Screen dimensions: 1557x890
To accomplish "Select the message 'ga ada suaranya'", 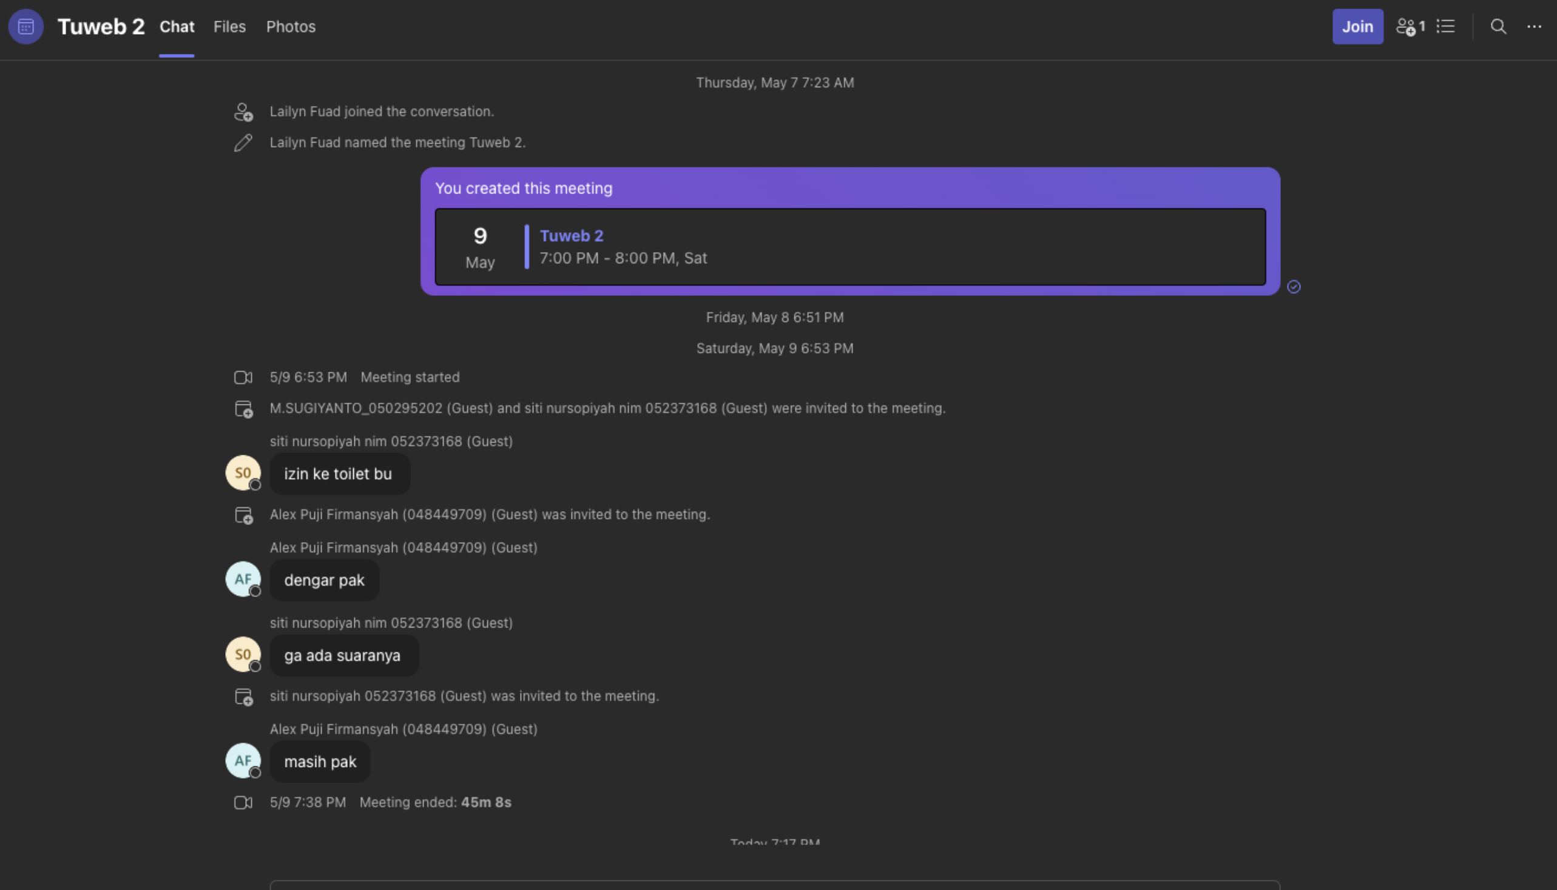I will (x=344, y=655).
